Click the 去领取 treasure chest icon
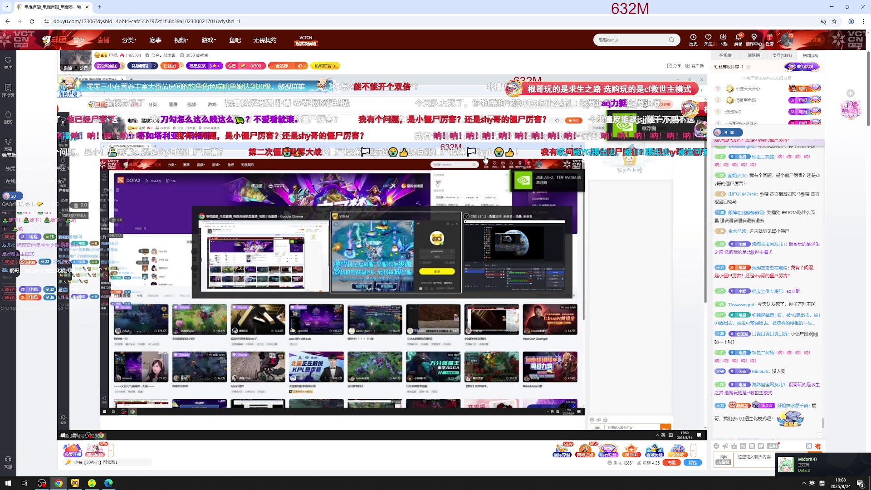The height and width of the screenshot is (490, 871). (677, 450)
